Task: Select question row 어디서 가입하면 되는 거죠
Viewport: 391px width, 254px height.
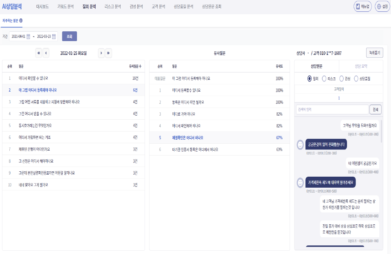Action: coord(74,137)
